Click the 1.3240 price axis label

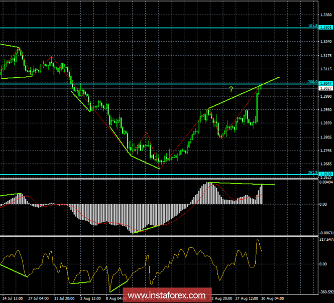[326, 42]
